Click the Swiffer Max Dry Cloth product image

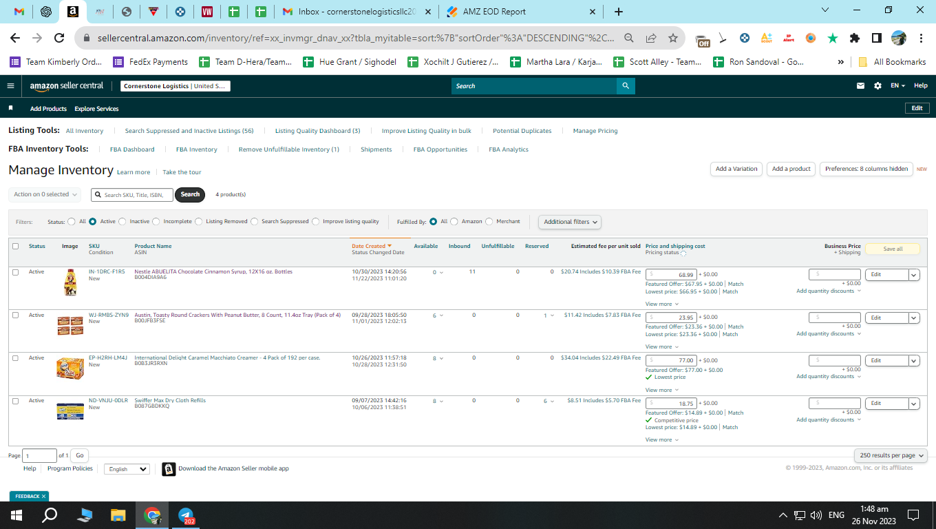70,411
